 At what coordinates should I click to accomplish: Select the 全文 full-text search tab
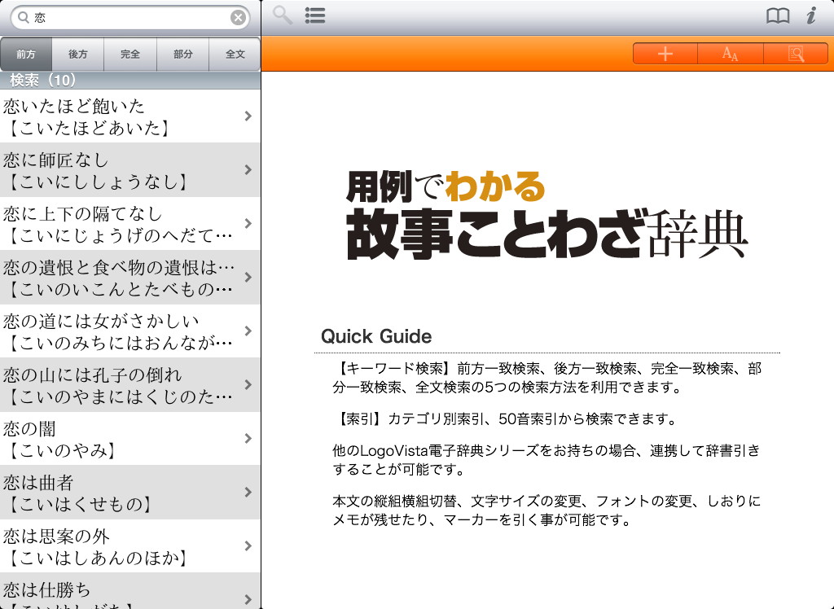tap(235, 55)
